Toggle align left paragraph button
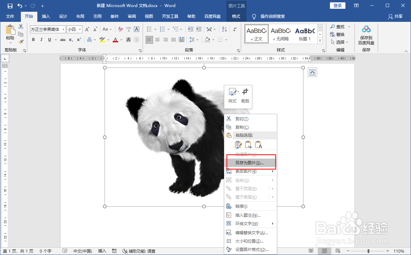411x255 pixels. (149, 40)
